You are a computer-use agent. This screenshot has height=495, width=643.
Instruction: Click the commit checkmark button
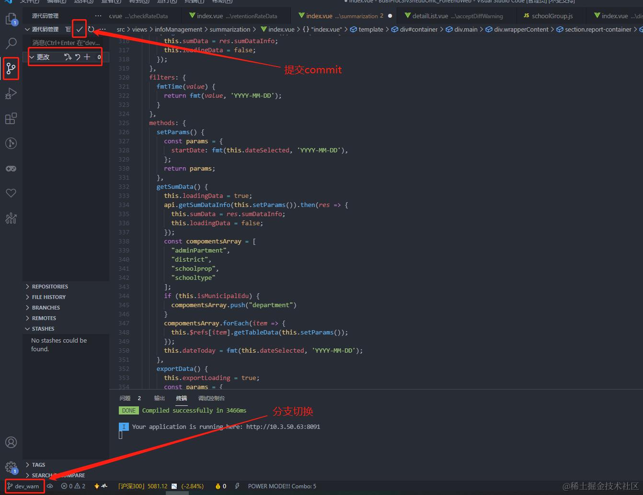tap(80, 29)
